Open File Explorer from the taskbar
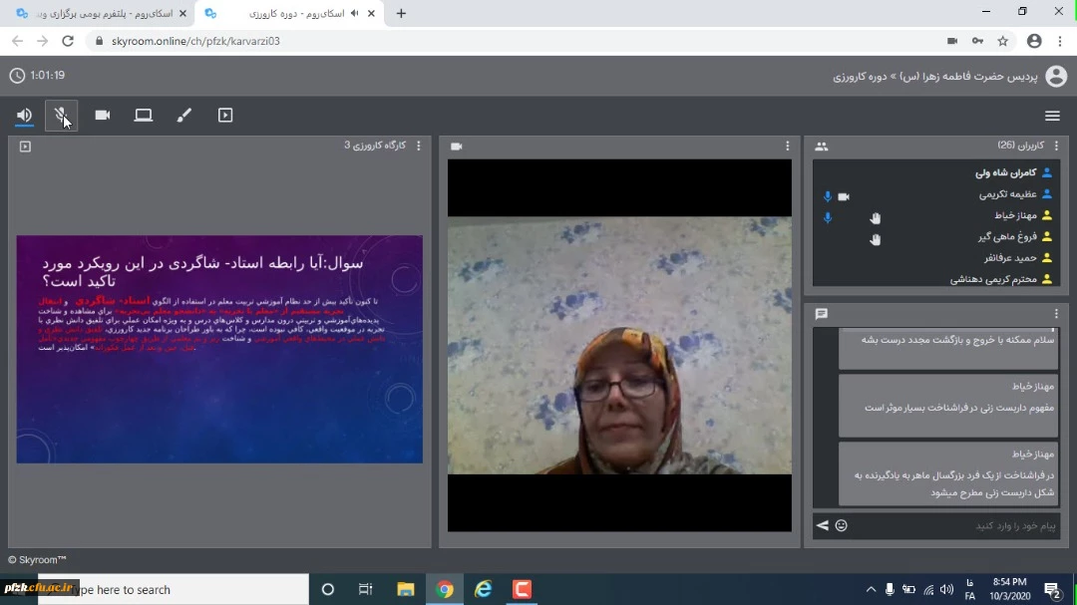 tap(405, 589)
